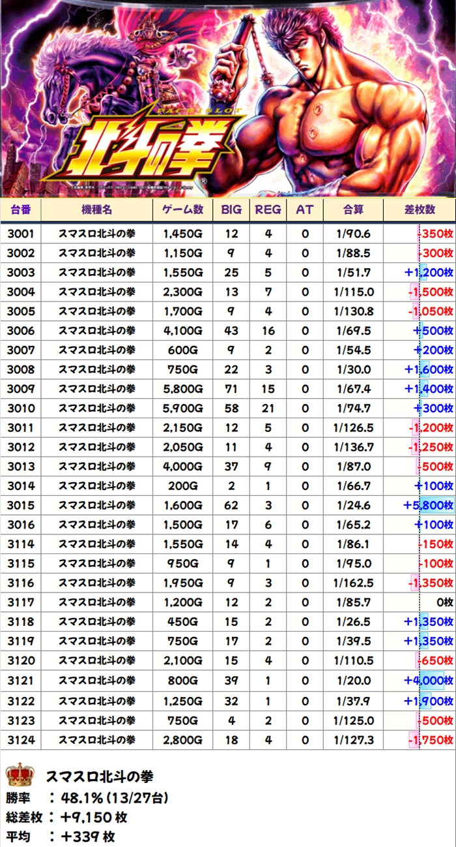This screenshot has height=847, width=456.
Task: Sort by ゲーム数 column header
Action: (183, 209)
